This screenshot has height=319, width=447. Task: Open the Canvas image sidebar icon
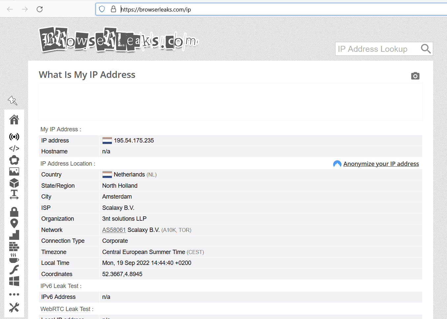[14, 172]
